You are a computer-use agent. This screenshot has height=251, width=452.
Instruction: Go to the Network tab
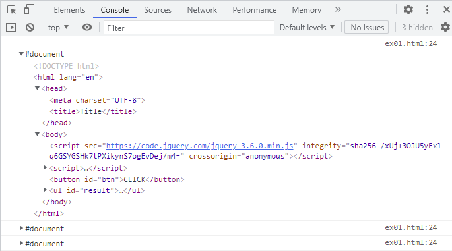click(202, 10)
